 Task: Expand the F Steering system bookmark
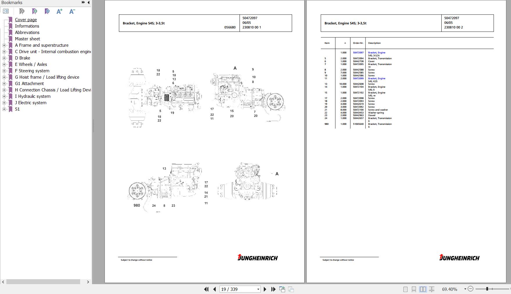point(4,71)
